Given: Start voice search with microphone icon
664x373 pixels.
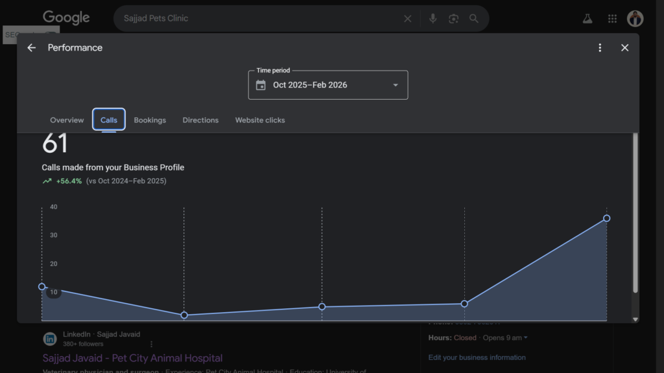Looking at the screenshot, I should click(433, 19).
